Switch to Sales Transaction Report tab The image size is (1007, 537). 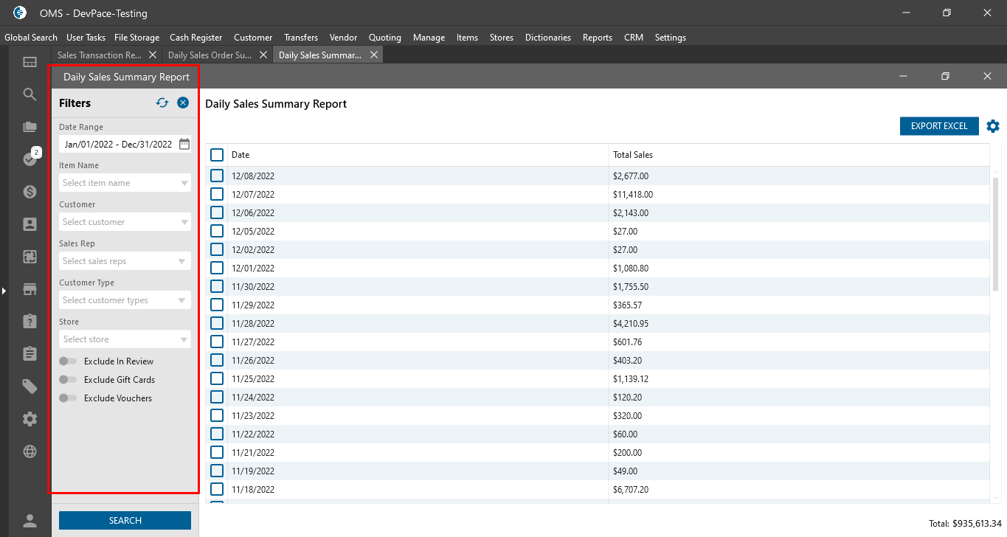[100, 55]
